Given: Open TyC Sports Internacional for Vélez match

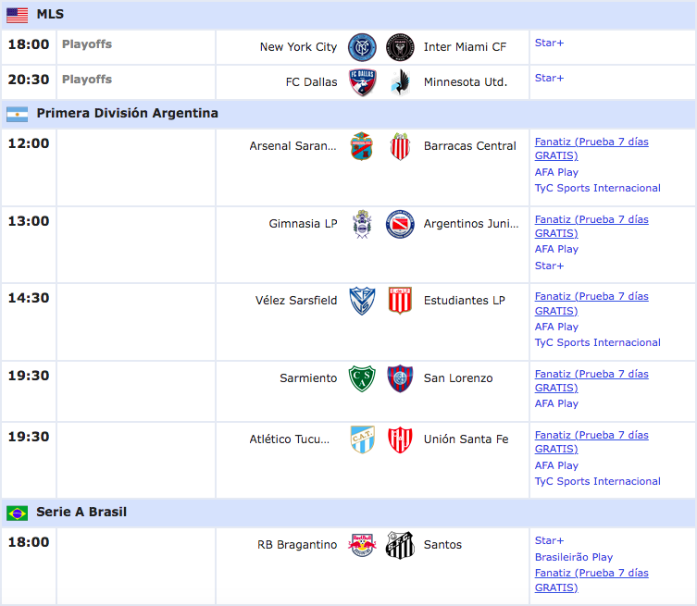Looking at the screenshot, I should click(x=597, y=342).
